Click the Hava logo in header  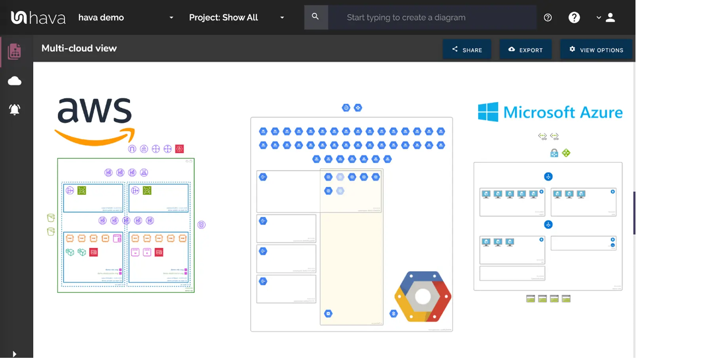click(x=38, y=17)
